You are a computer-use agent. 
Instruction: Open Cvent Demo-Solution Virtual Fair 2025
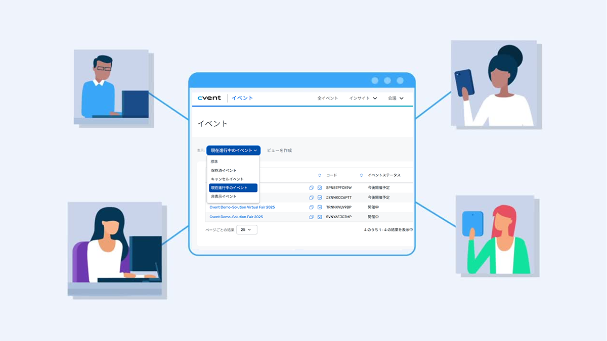click(x=242, y=207)
